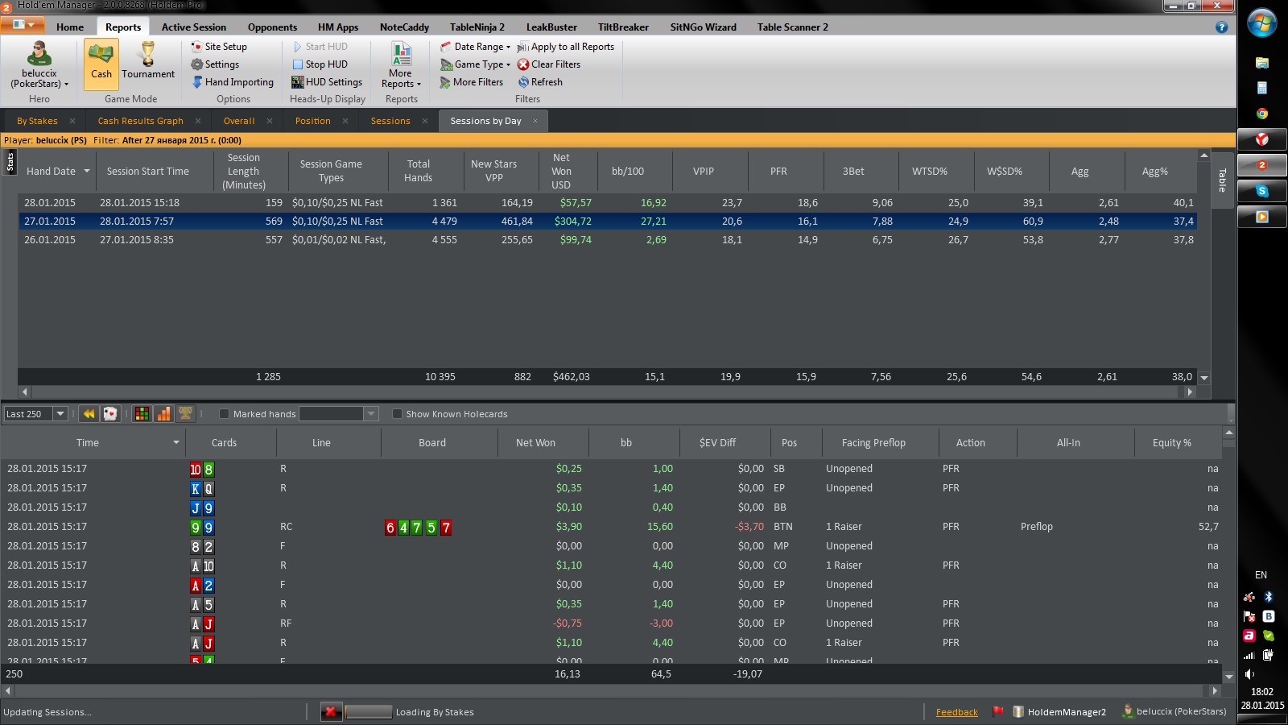Expand the Time column sort arrow
This screenshot has width=1288, height=725.
[x=175, y=442]
